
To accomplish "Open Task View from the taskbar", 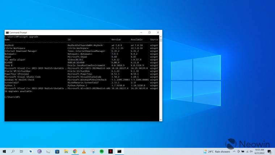I will tap(22, 151).
